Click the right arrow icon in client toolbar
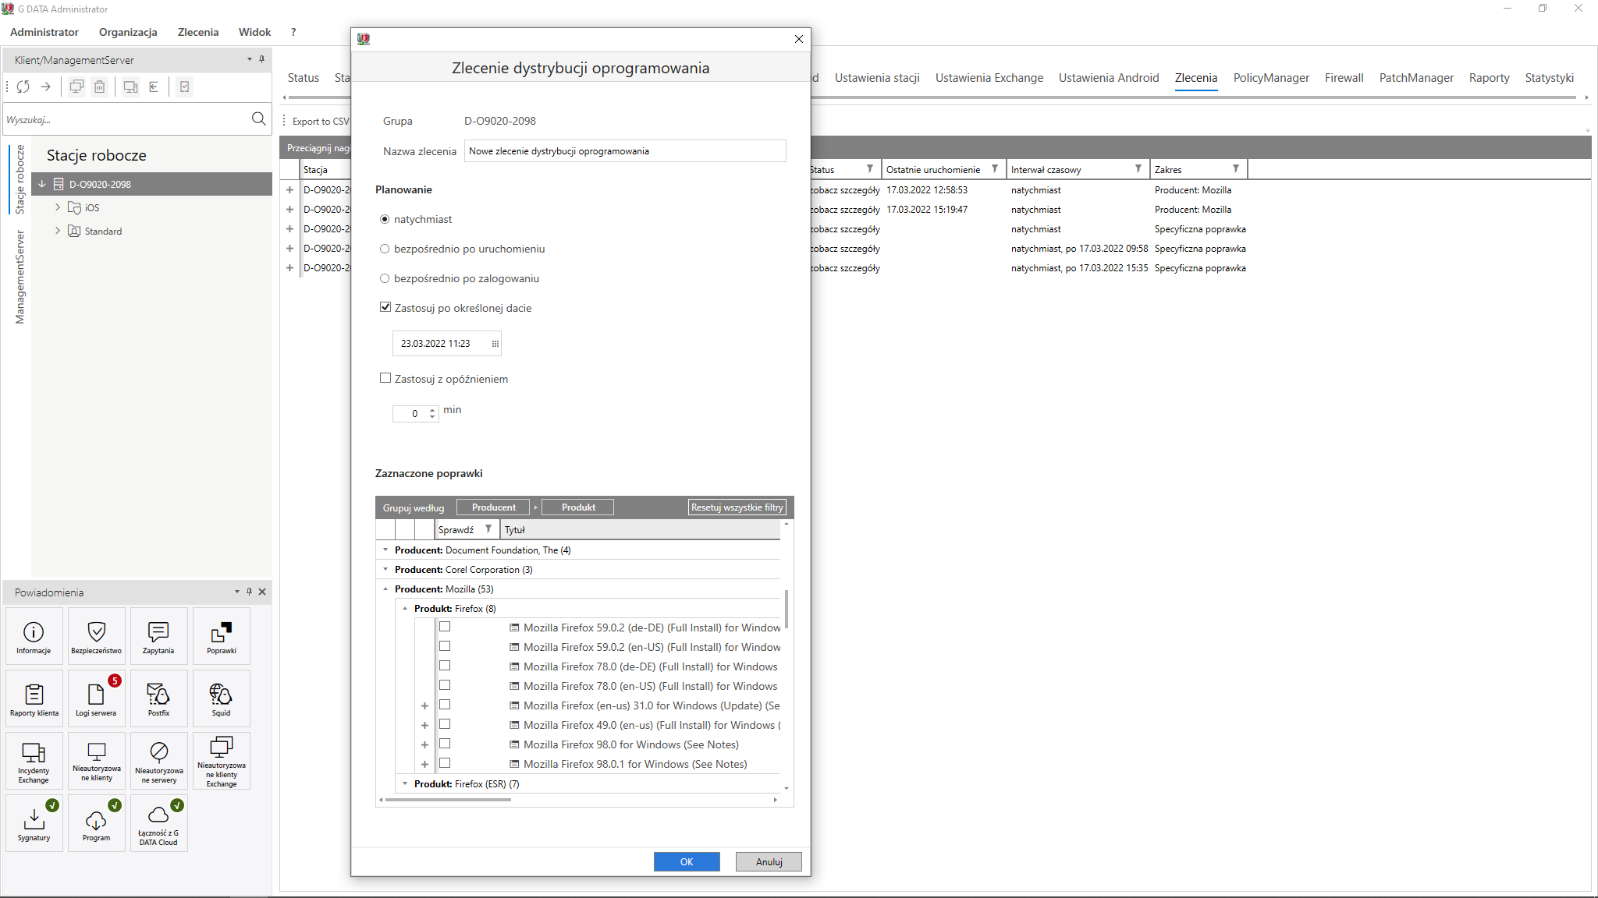Image resolution: width=1598 pixels, height=898 pixels. tap(46, 87)
